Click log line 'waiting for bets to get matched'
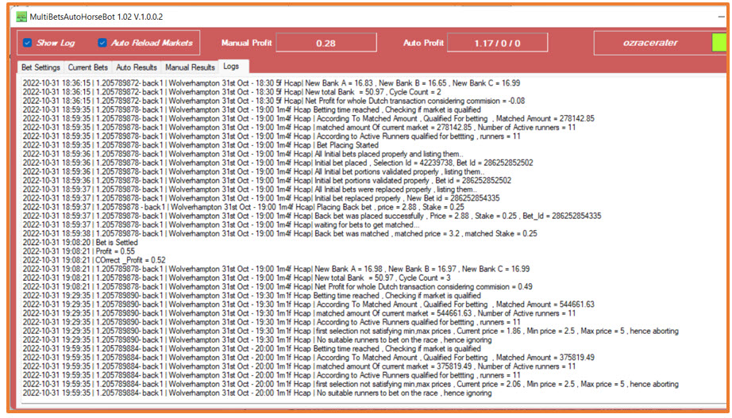The height and width of the screenshot is (418, 732). (222, 224)
